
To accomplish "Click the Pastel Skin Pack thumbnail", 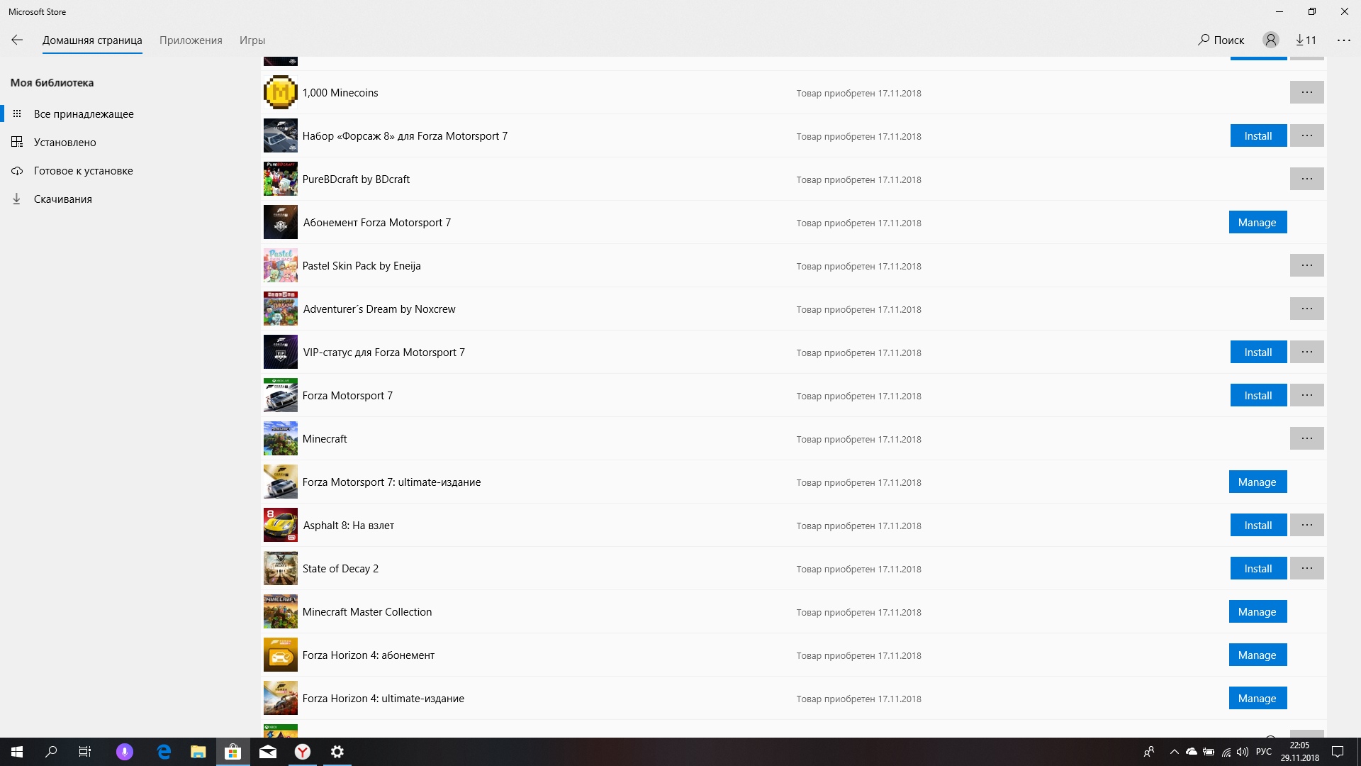I will pyautogui.click(x=281, y=265).
